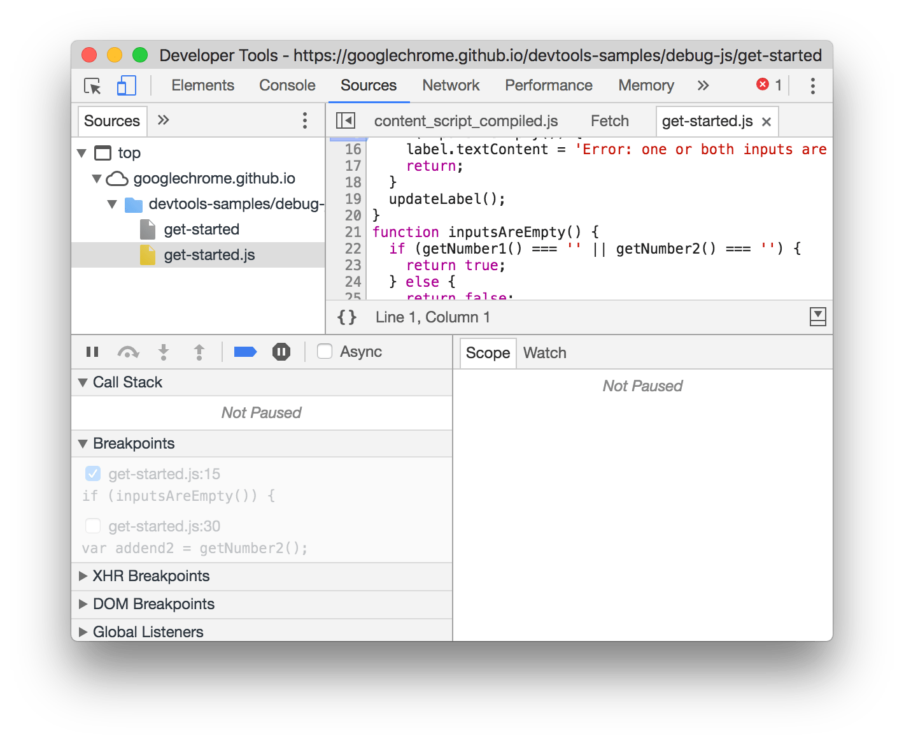Collapse the googlechrome.github.io node
Viewport: 904px width, 743px height.
(x=97, y=178)
